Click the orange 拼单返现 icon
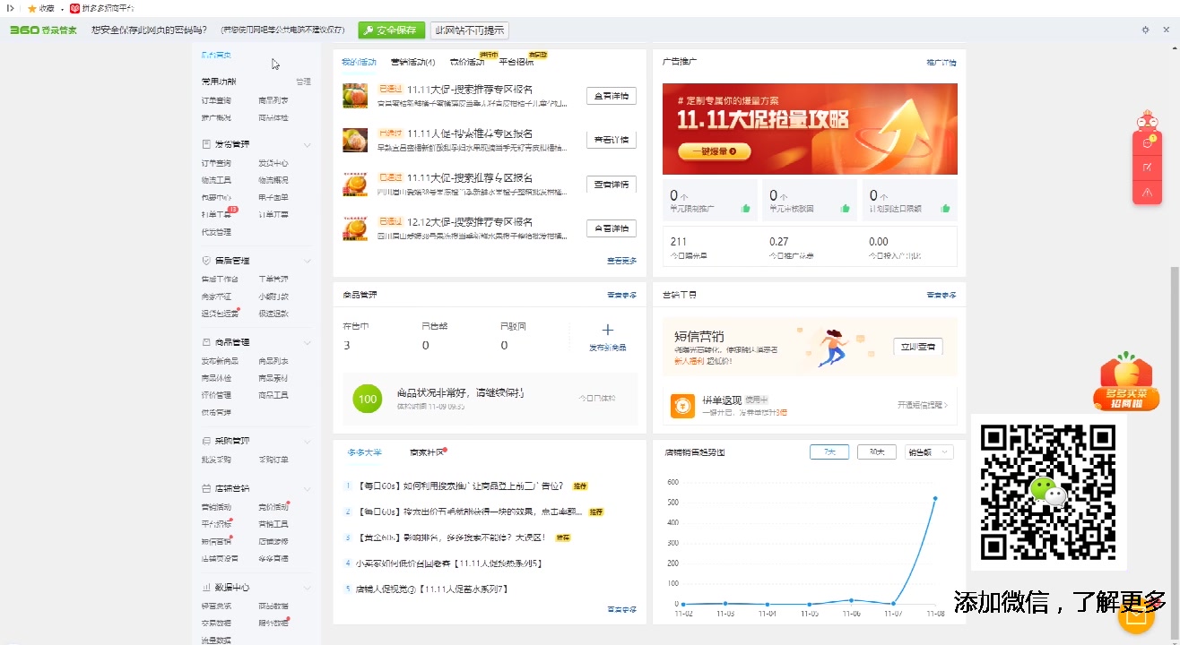 coord(682,406)
